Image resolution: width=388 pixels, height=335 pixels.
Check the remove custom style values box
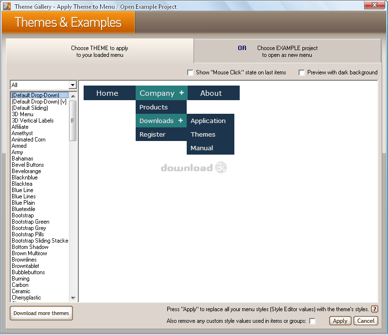point(312,321)
